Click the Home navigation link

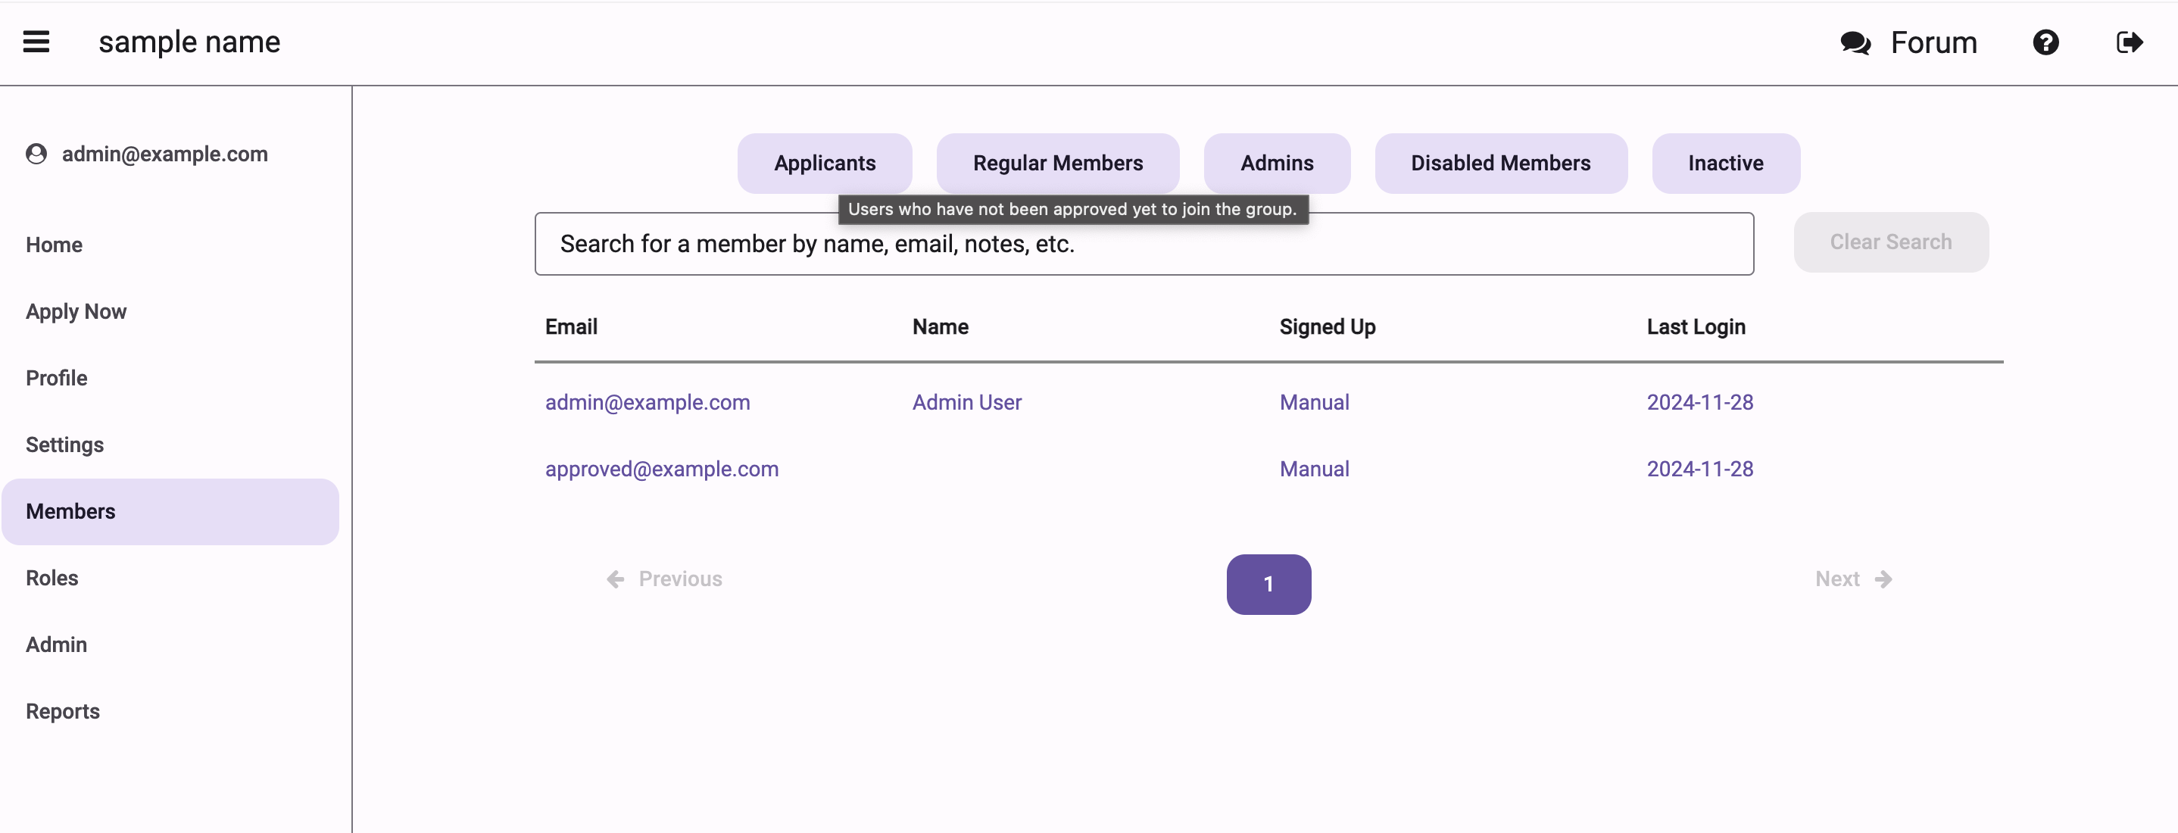coord(55,243)
